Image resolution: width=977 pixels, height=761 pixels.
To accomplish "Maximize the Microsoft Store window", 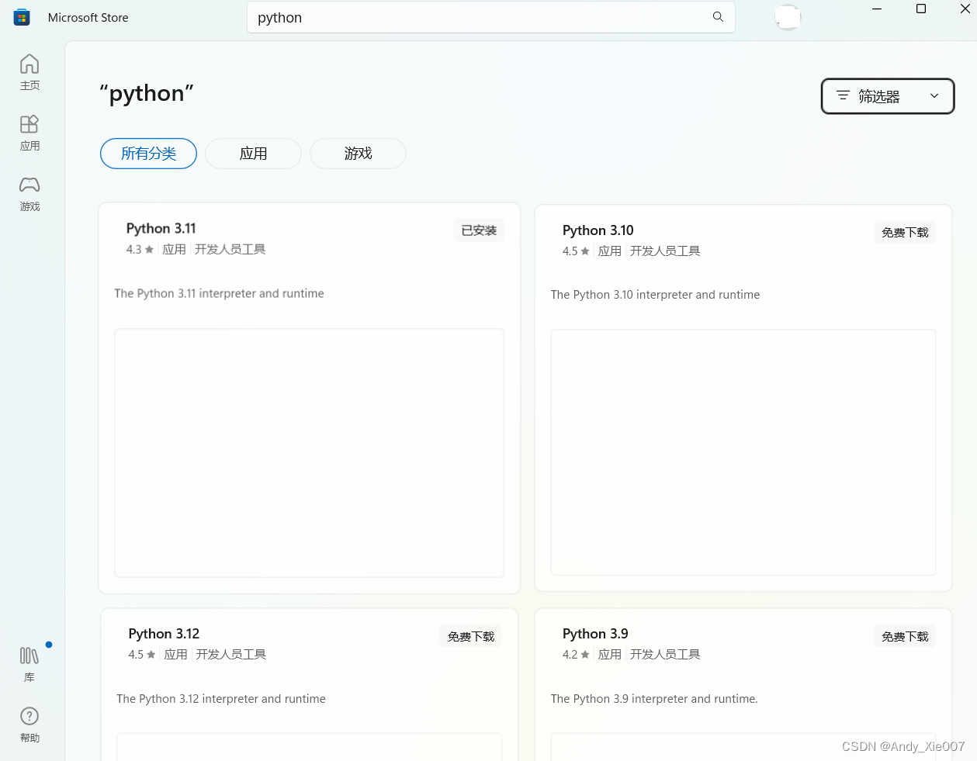I will [921, 9].
